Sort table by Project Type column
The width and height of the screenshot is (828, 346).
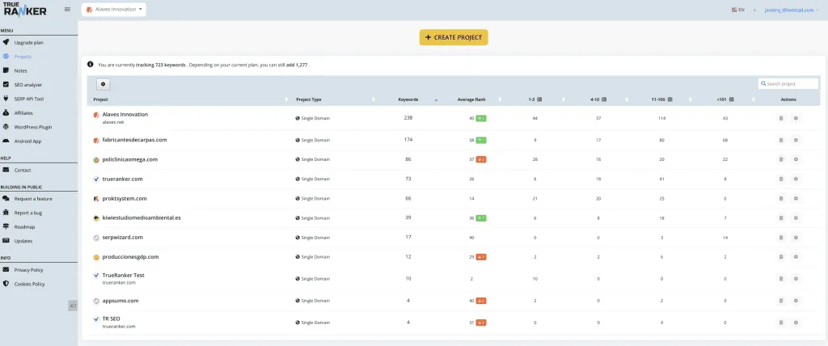click(x=308, y=99)
